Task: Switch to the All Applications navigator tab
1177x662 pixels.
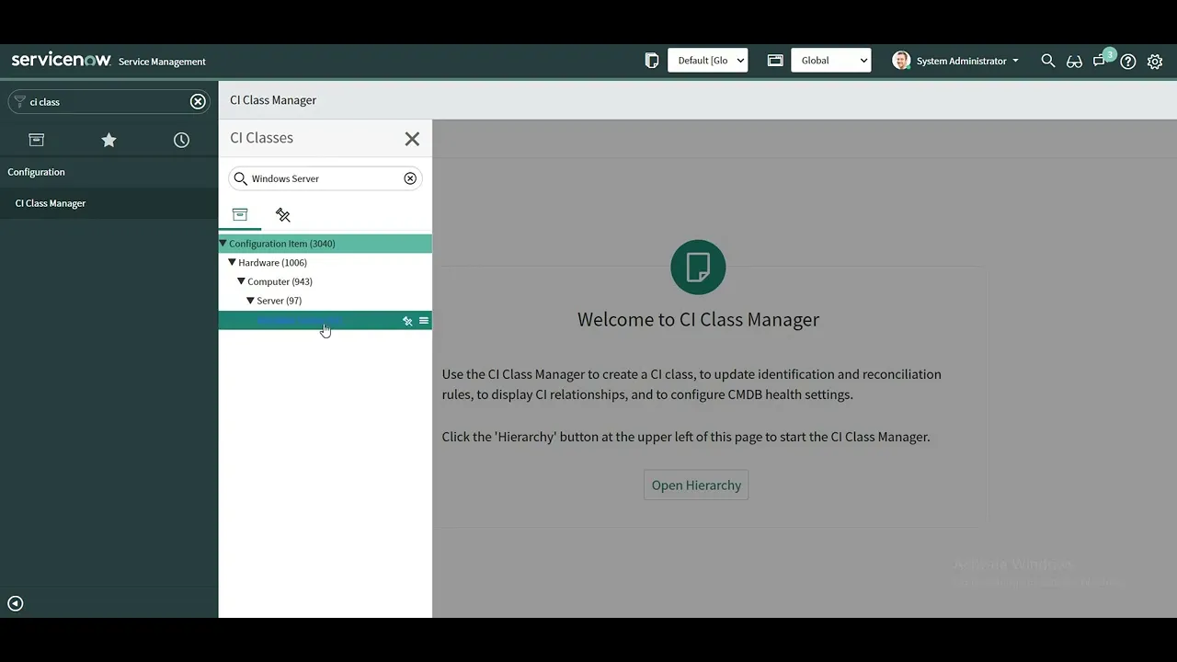Action: [37, 140]
